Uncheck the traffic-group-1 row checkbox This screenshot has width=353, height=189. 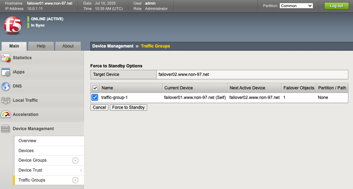click(95, 98)
